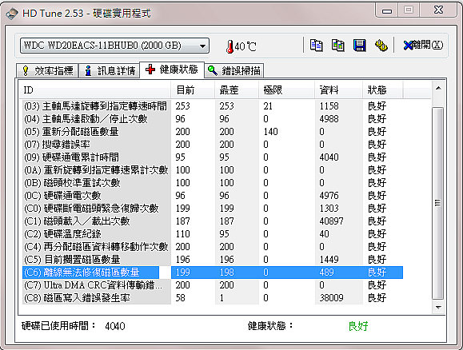The height and width of the screenshot is (350, 463).
Task: Open the WDC WD20EACS drive dropdown
Action: pos(114,46)
